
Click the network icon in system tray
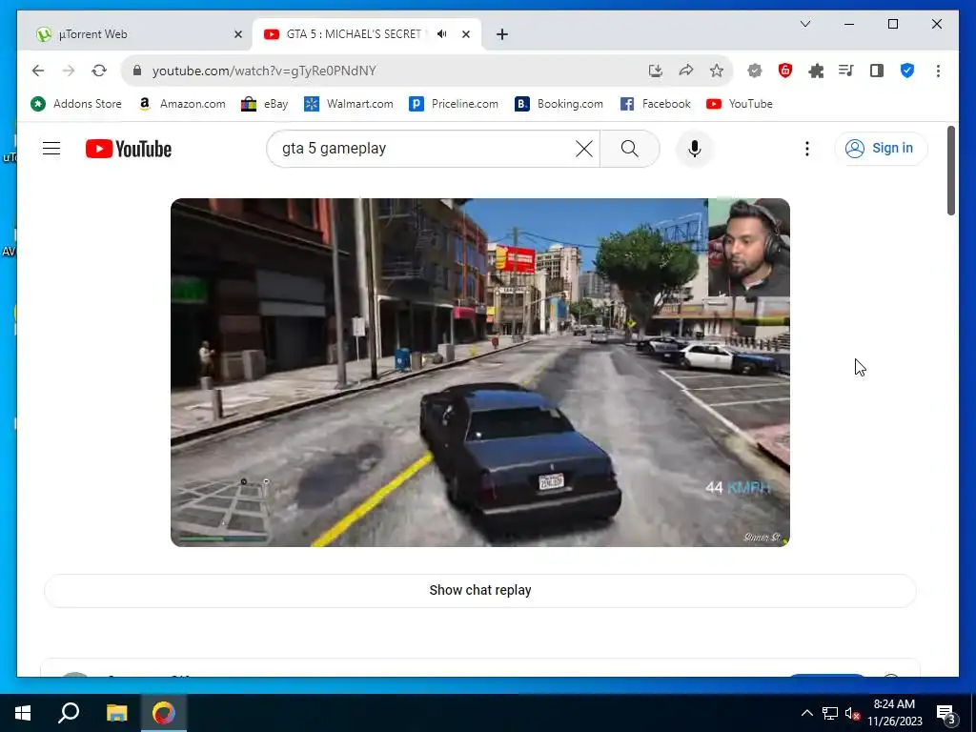830,713
